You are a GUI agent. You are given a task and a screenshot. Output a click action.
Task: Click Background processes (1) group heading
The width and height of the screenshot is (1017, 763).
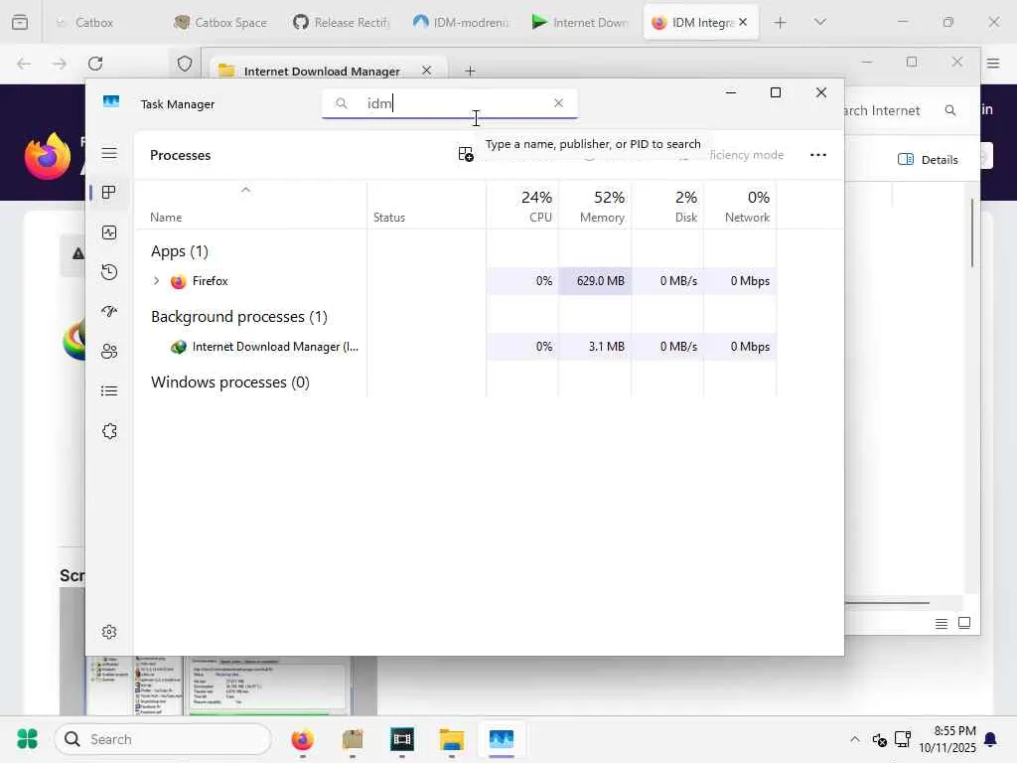click(x=239, y=317)
